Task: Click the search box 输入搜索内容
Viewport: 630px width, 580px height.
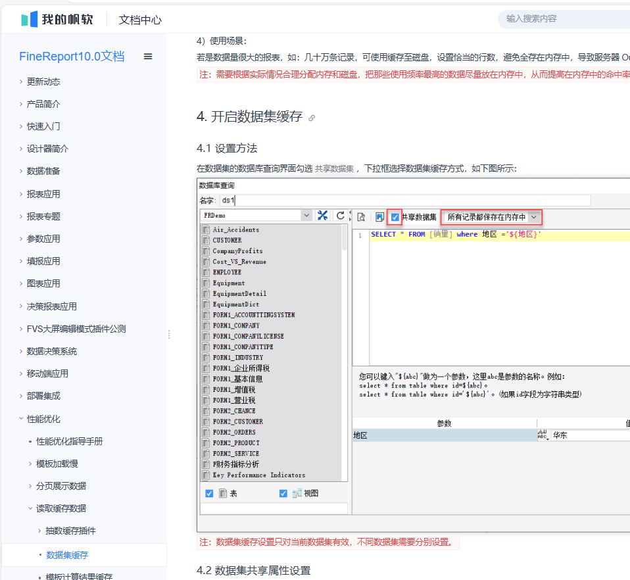Action: pyautogui.click(x=564, y=19)
